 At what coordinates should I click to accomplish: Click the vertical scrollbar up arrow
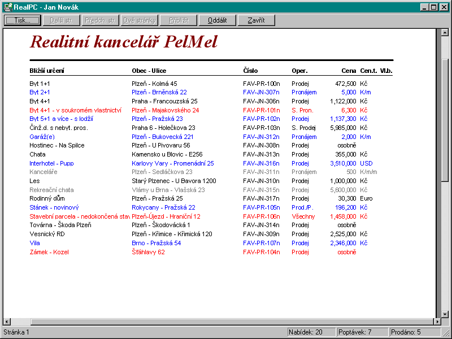445,33
